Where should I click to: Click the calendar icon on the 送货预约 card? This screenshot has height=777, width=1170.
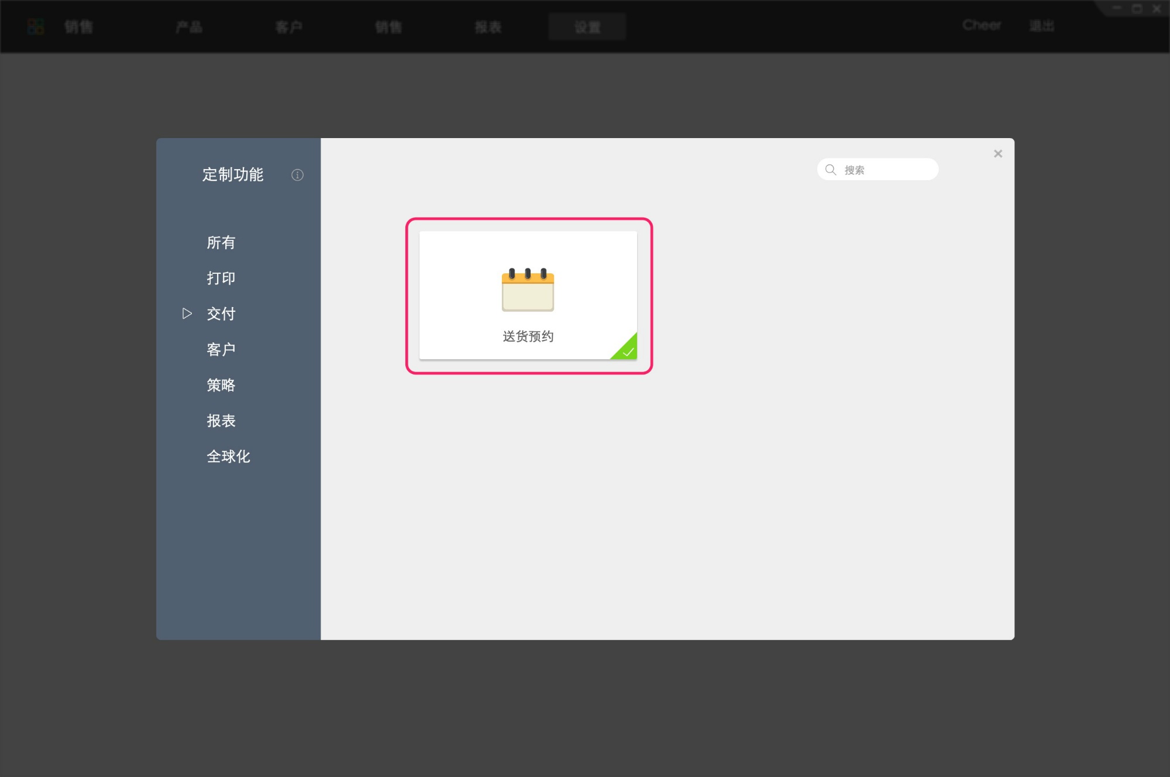tap(528, 290)
